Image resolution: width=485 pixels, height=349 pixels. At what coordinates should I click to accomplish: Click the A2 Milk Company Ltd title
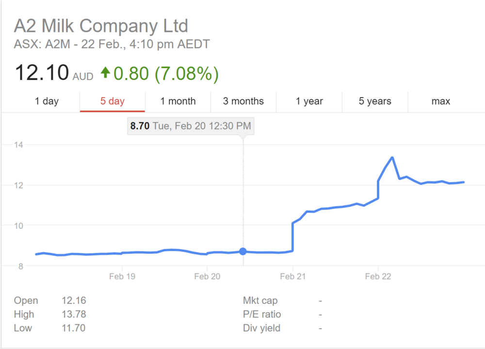(x=101, y=26)
